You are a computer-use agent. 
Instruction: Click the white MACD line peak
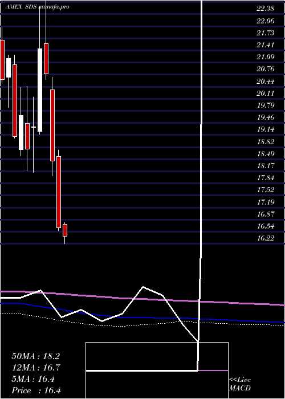click(143, 287)
